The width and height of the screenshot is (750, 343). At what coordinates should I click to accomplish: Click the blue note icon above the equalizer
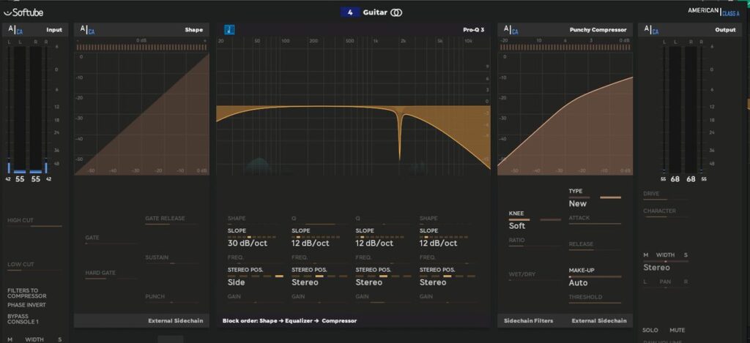(229, 30)
